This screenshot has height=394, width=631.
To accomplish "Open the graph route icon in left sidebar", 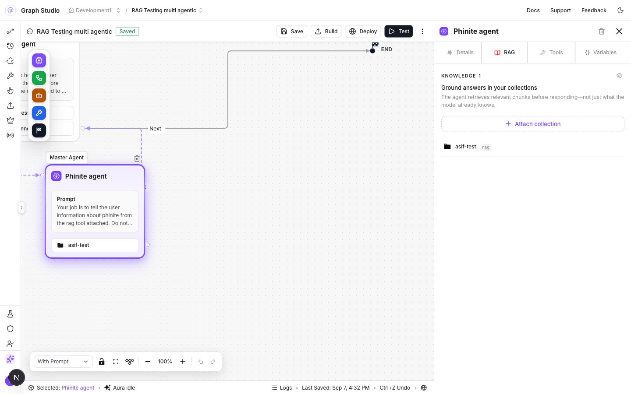I will 11,31.
